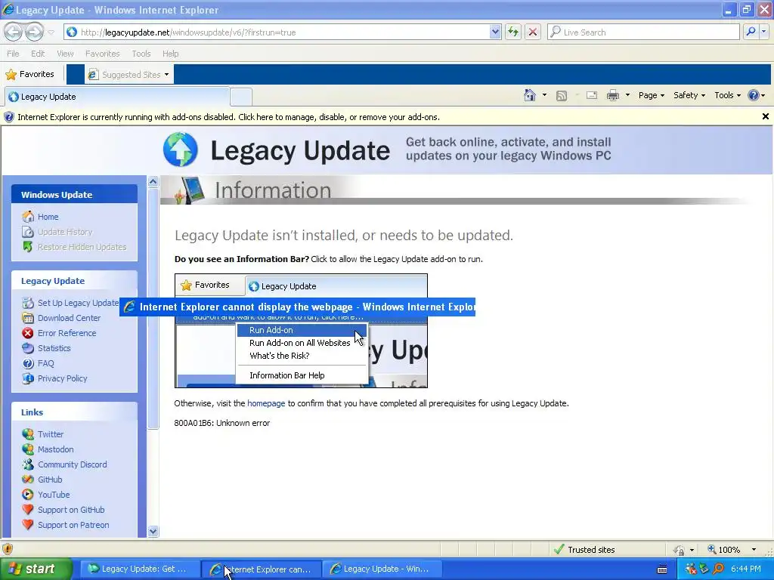Click the Download Center icon
Image resolution: width=774 pixels, height=580 pixels.
(28, 318)
